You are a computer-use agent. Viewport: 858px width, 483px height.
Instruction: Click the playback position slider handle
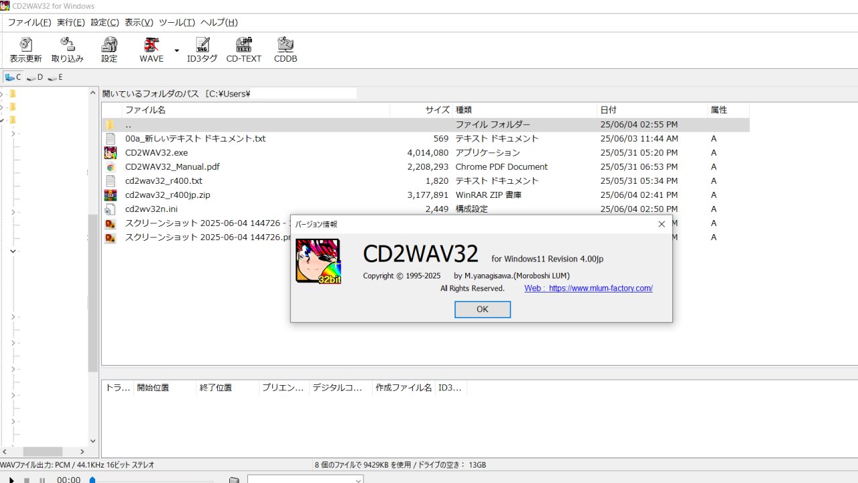click(93, 480)
